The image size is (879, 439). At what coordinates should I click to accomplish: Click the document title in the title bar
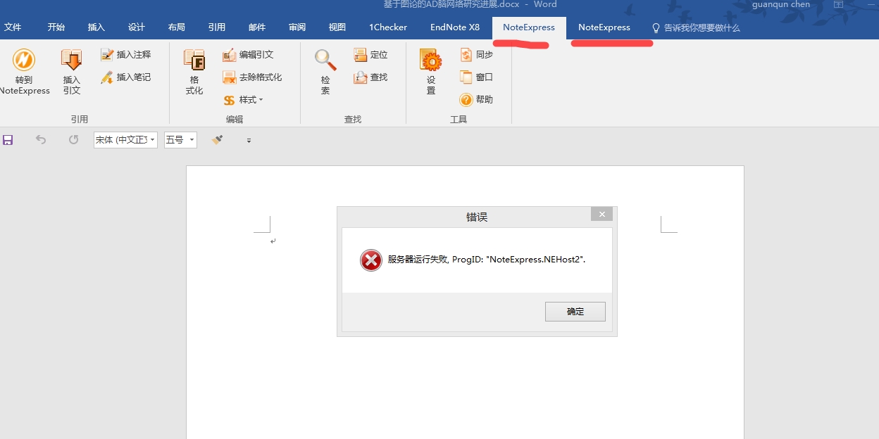point(470,4)
